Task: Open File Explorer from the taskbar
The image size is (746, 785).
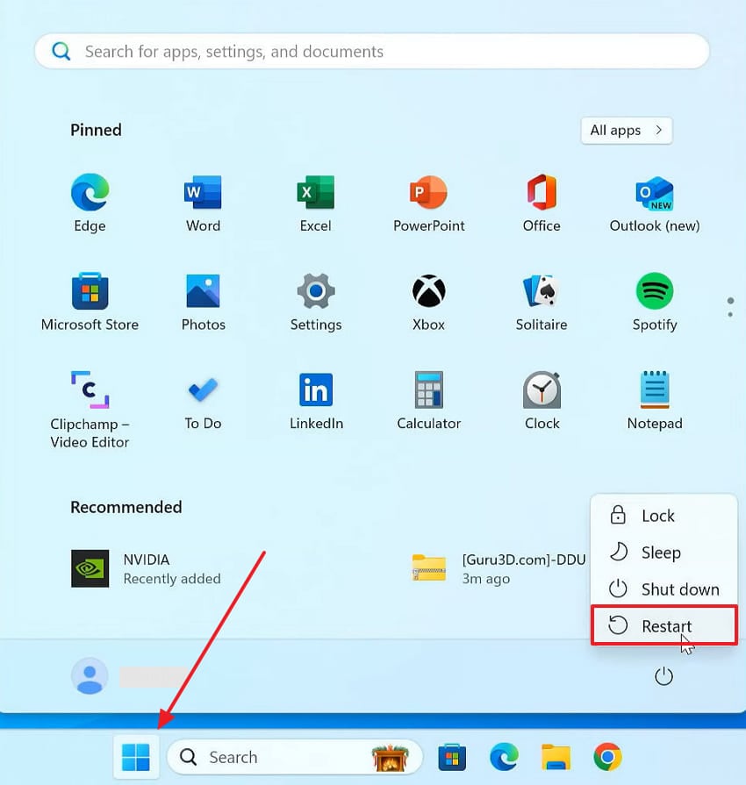Action: [556, 757]
